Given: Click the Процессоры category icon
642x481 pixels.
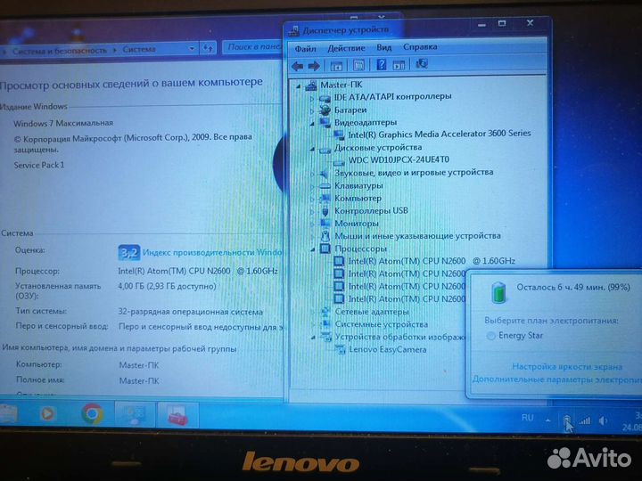Looking at the screenshot, I should [325, 249].
